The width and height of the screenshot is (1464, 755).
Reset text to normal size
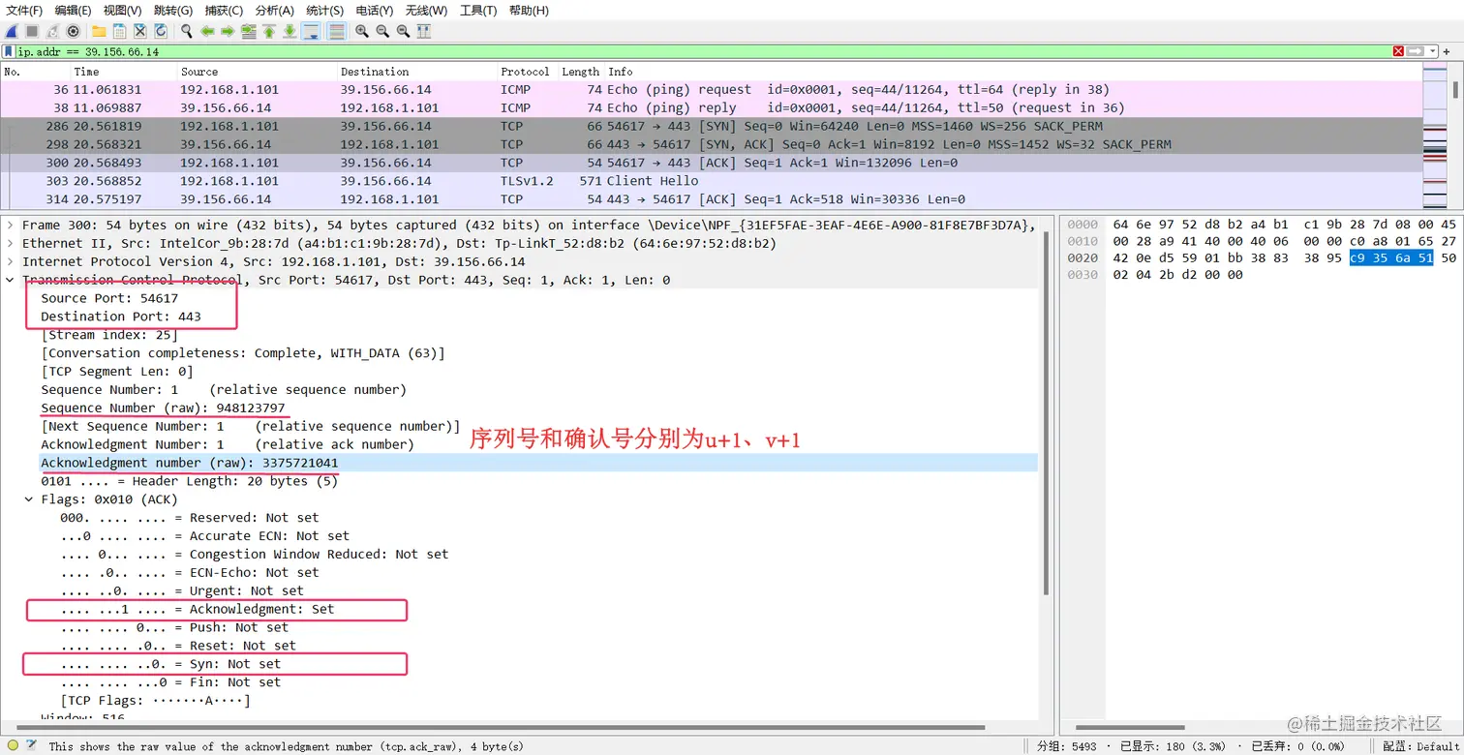[403, 31]
